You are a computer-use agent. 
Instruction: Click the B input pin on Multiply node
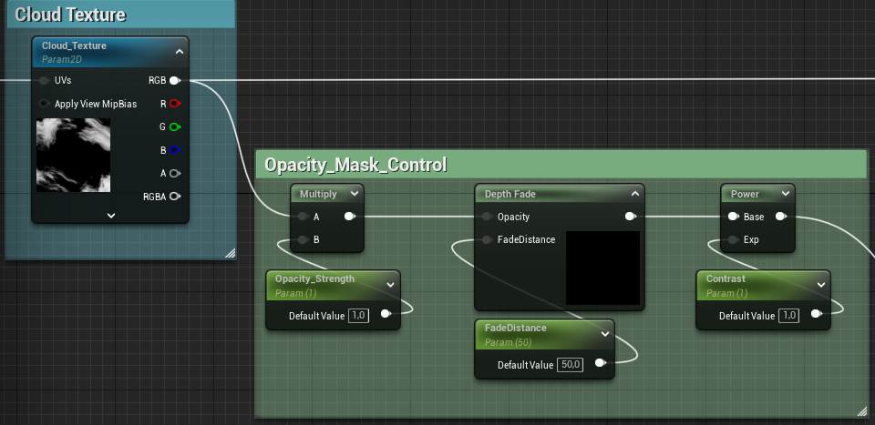(x=303, y=239)
